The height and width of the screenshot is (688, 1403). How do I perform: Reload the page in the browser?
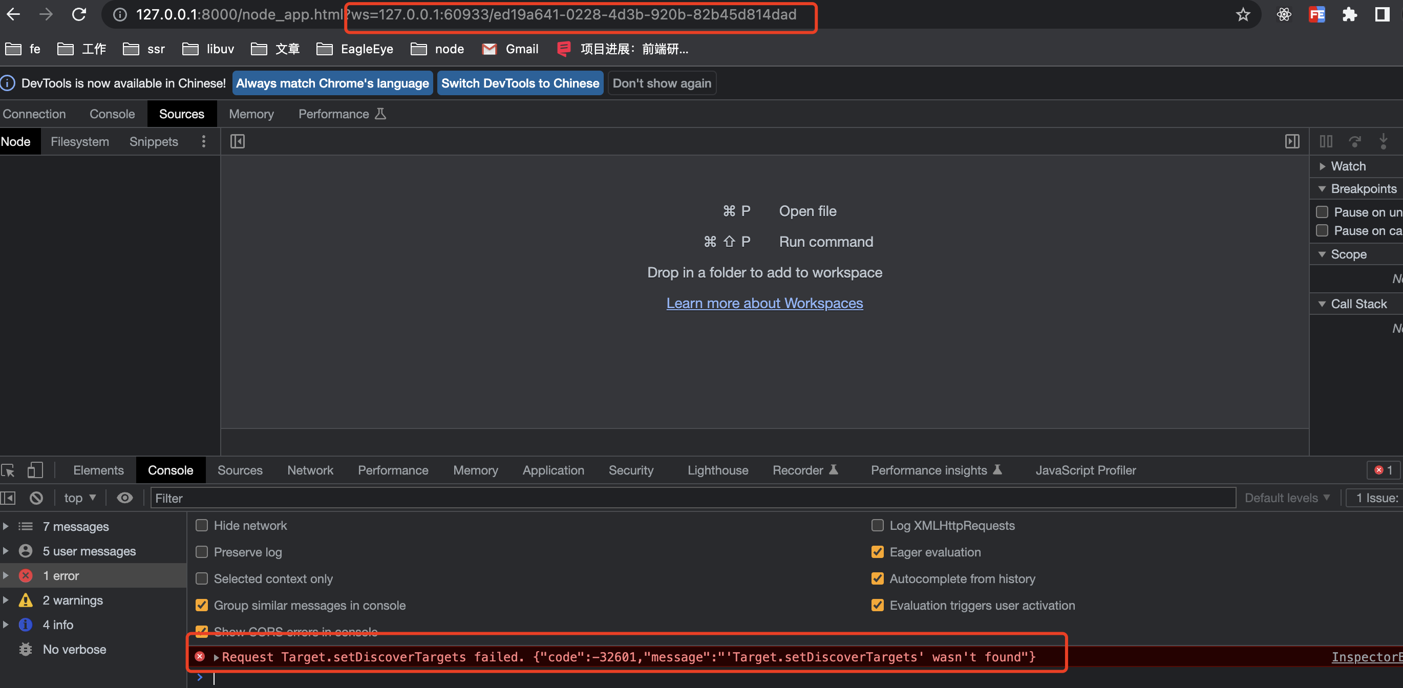click(x=79, y=15)
